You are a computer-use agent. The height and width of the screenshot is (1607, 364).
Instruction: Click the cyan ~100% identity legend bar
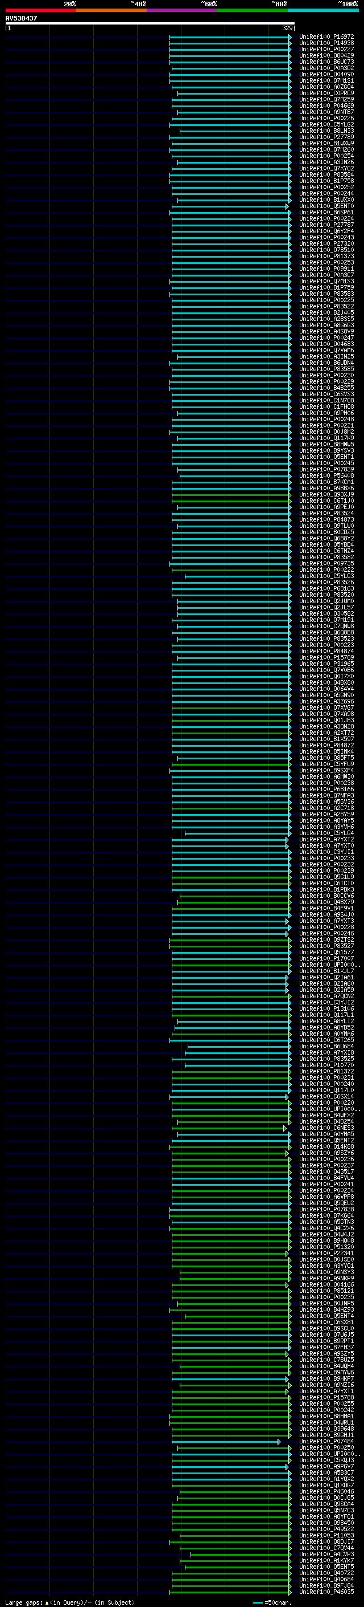point(323,10)
